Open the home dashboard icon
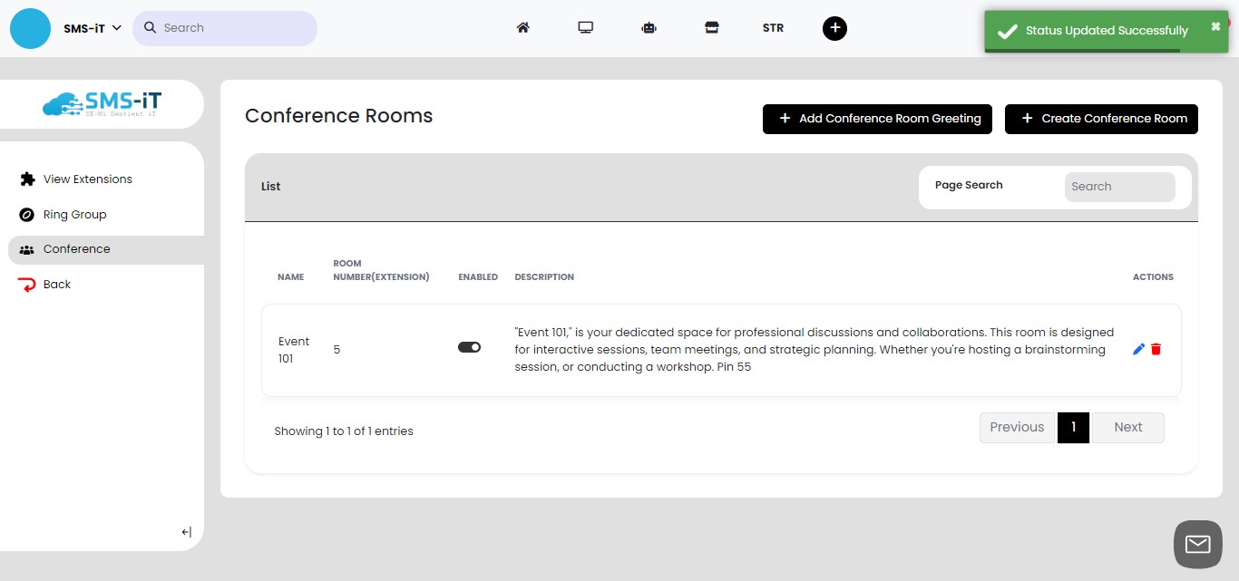 [522, 28]
